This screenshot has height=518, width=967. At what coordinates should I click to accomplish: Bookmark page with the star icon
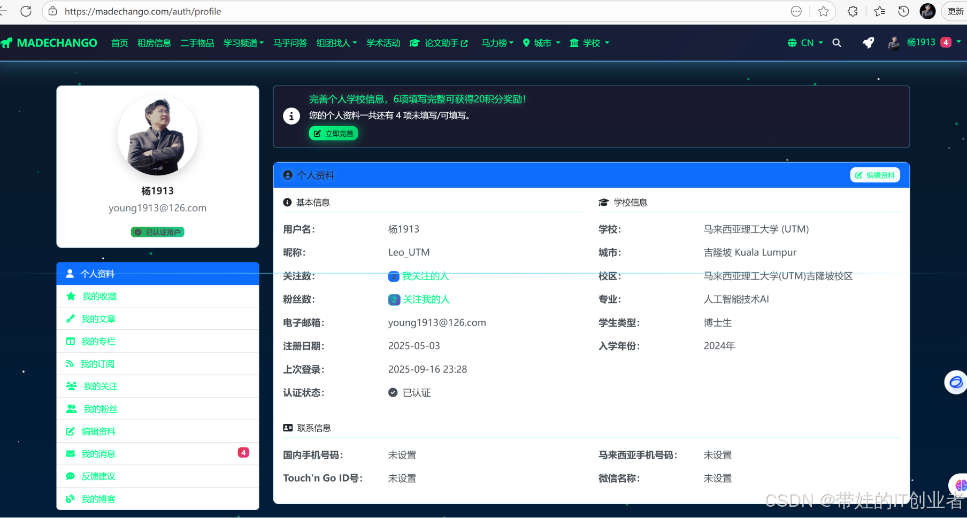(824, 11)
